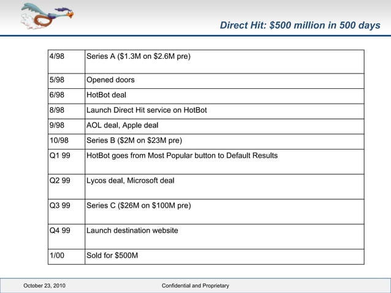Click the 'Q2 99' date cell
This screenshot has width=391, height=293.
point(66,186)
